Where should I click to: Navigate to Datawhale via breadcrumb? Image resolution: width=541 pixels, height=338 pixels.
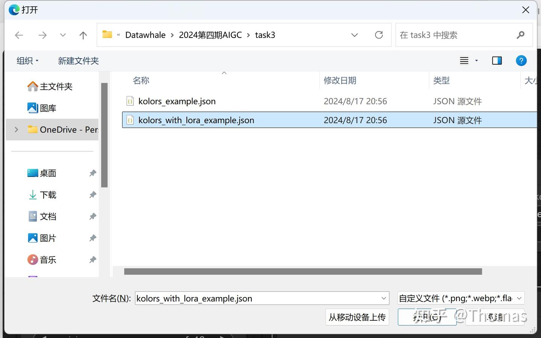[x=145, y=35]
